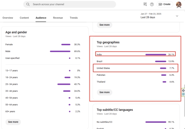
Task: Open the Help question mark icon
Action: [x=152, y=4]
